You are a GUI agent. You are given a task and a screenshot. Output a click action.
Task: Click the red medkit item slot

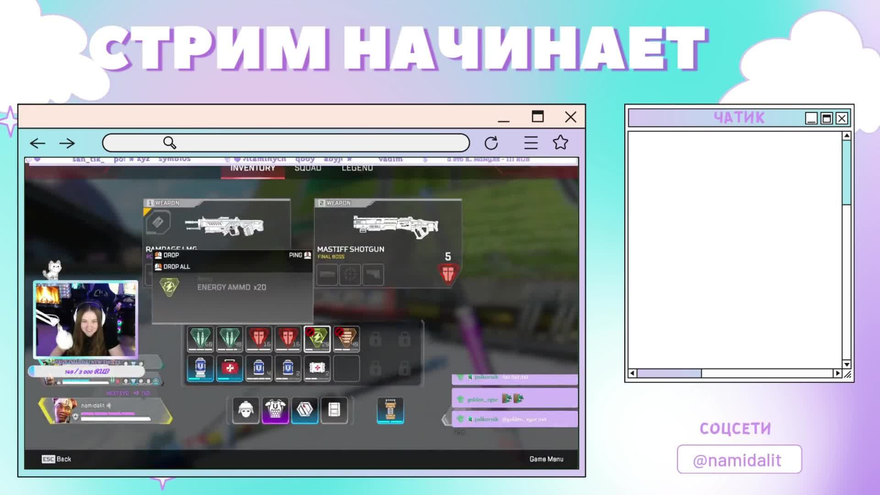coord(229,368)
